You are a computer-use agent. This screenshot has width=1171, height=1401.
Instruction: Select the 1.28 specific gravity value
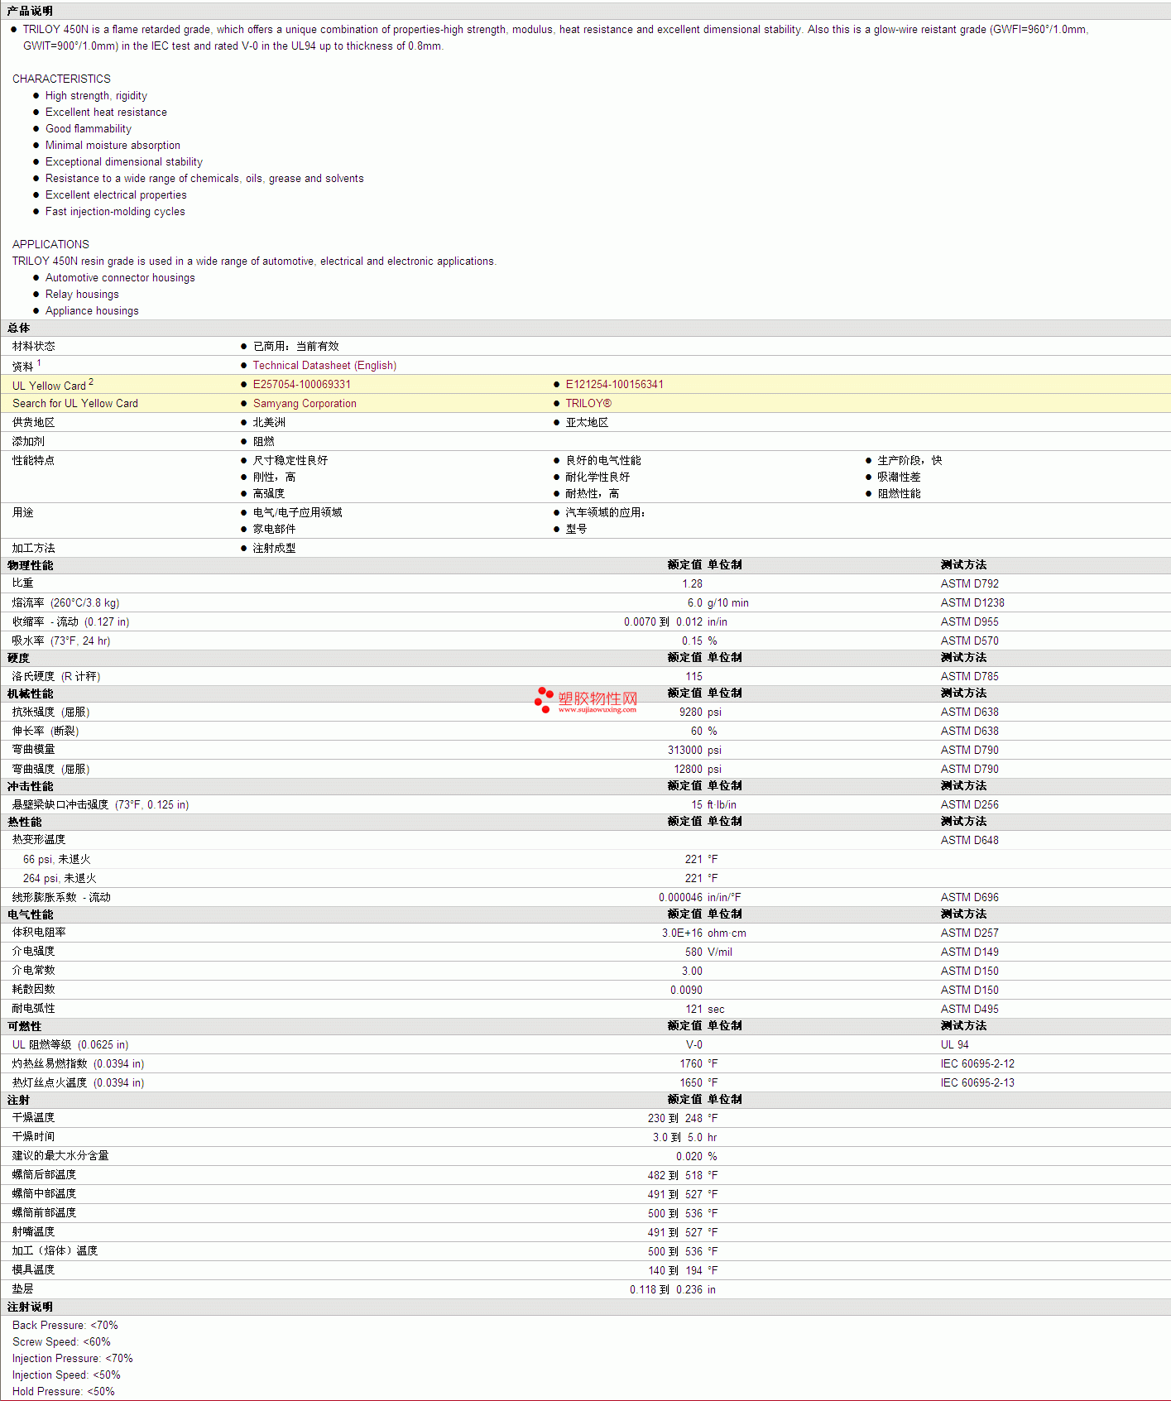pos(693,584)
